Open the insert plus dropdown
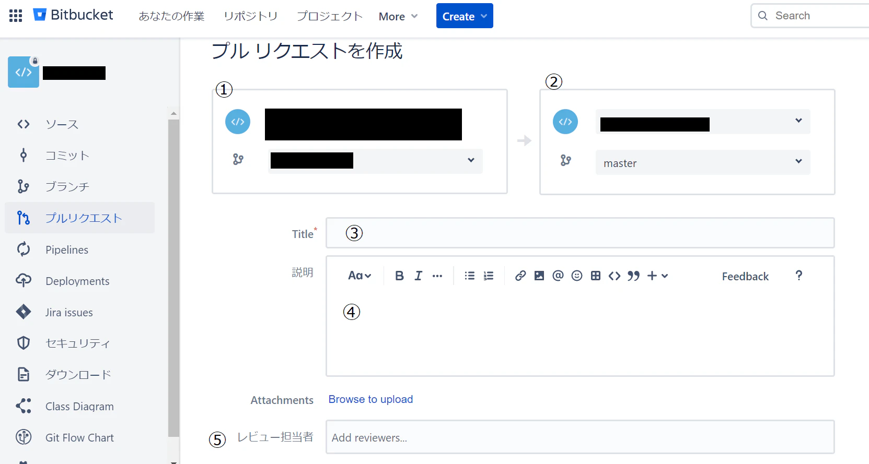Viewport: 869px width, 464px height. 657,276
